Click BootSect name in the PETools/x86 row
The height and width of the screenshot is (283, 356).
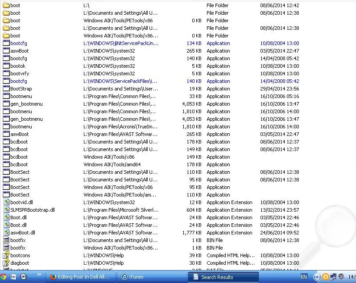[20, 187]
